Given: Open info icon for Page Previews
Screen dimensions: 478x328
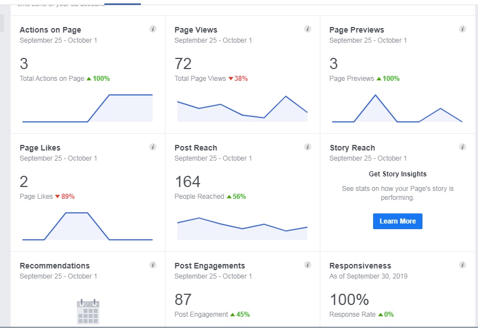Looking at the screenshot, I should click(x=462, y=29).
